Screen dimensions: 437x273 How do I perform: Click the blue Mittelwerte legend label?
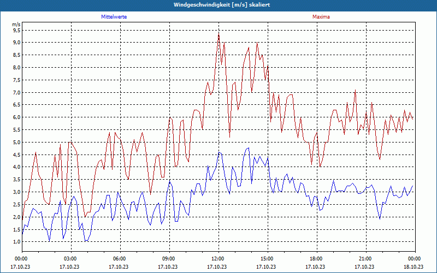click(114, 17)
